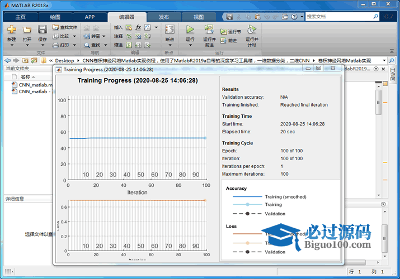Viewport: 400px width, 279px height.
Task: Click the search documentation field
Action: pyautogui.click(x=339, y=17)
